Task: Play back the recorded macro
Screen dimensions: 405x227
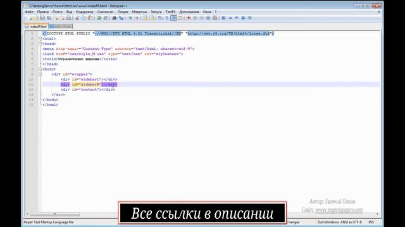Action: click(202, 18)
